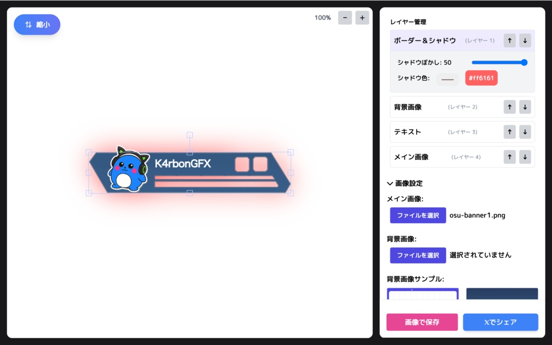Zoom out with the minus icon

pos(344,17)
